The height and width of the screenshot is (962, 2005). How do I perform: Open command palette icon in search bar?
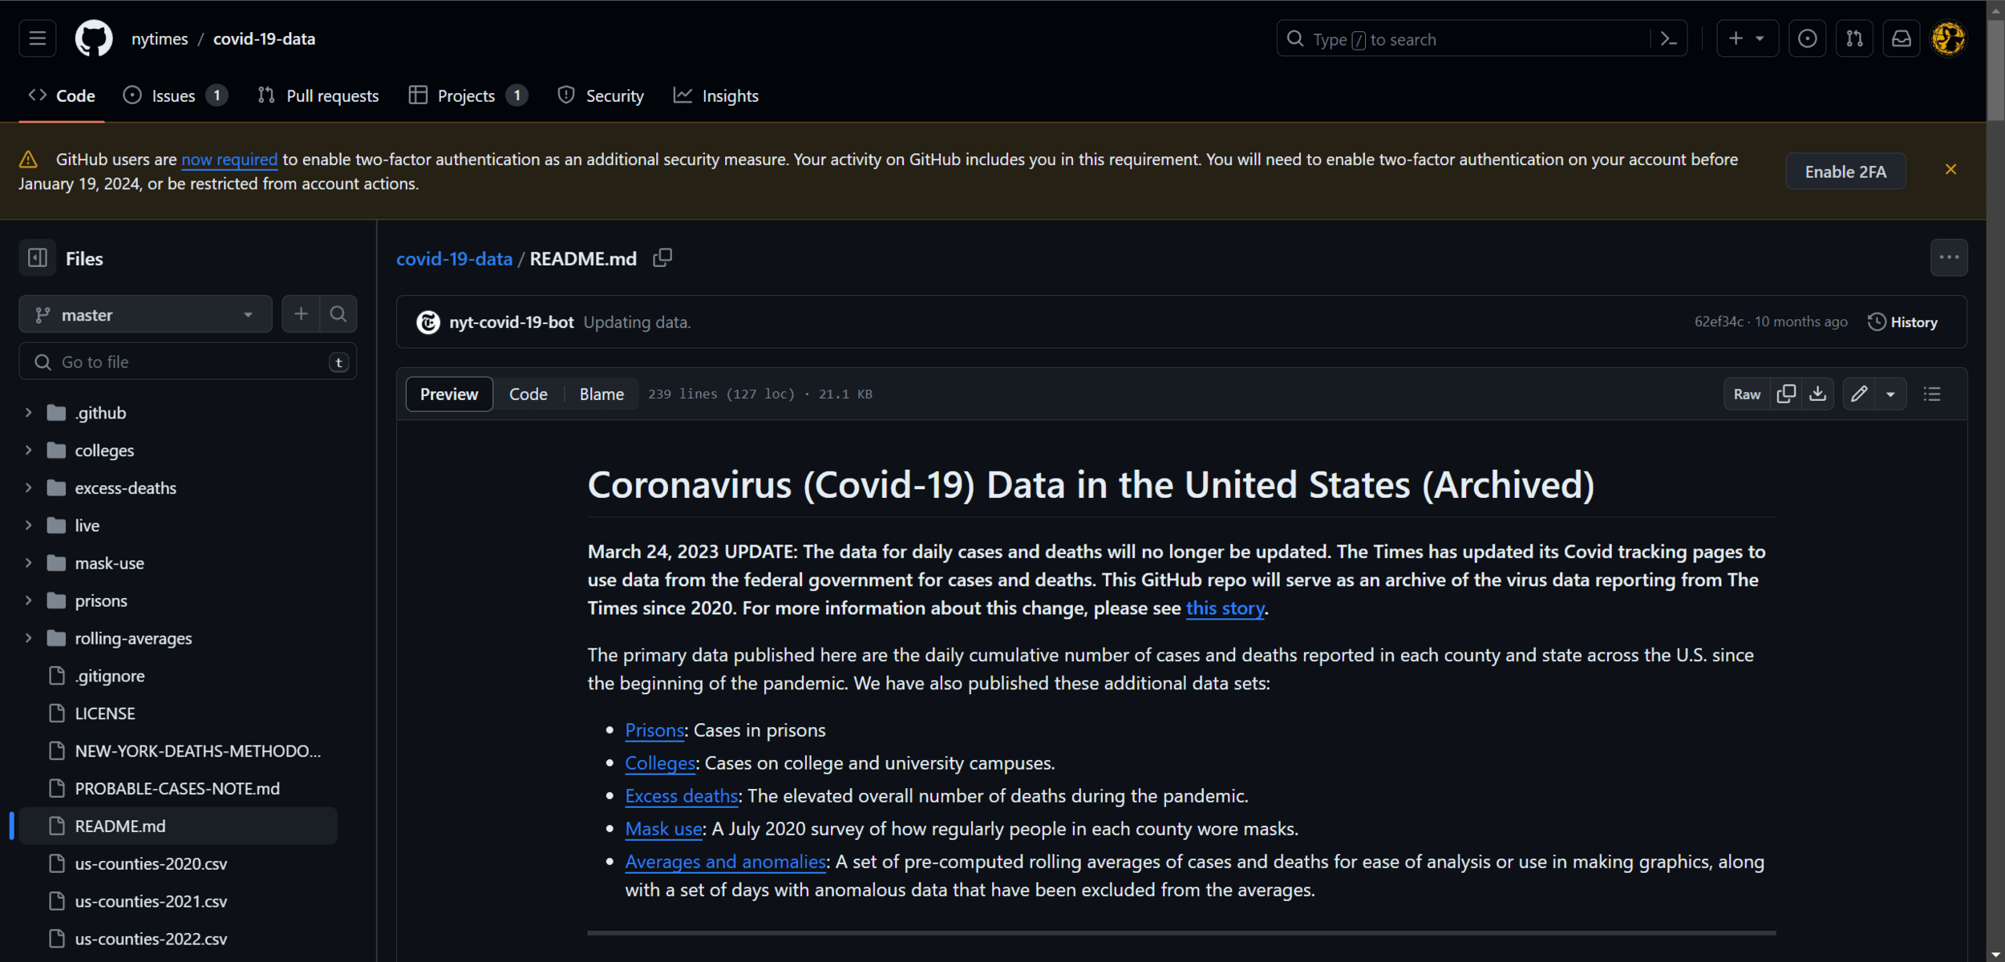click(1669, 39)
